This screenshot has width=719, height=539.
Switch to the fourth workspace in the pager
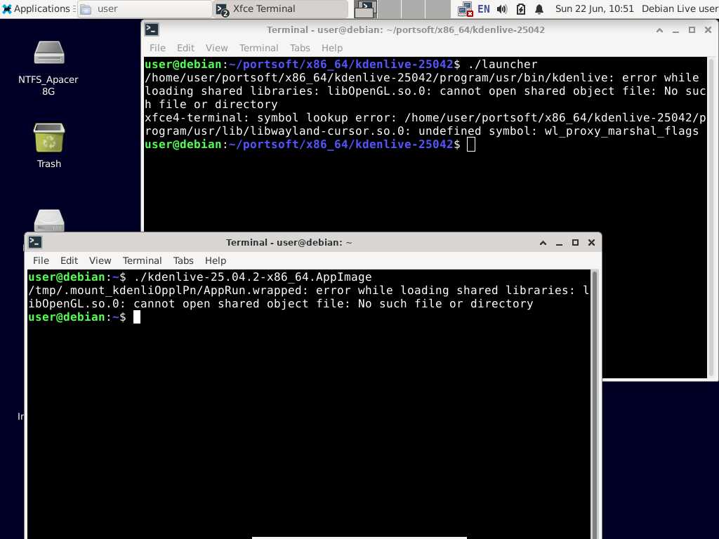[x=437, y=8]
